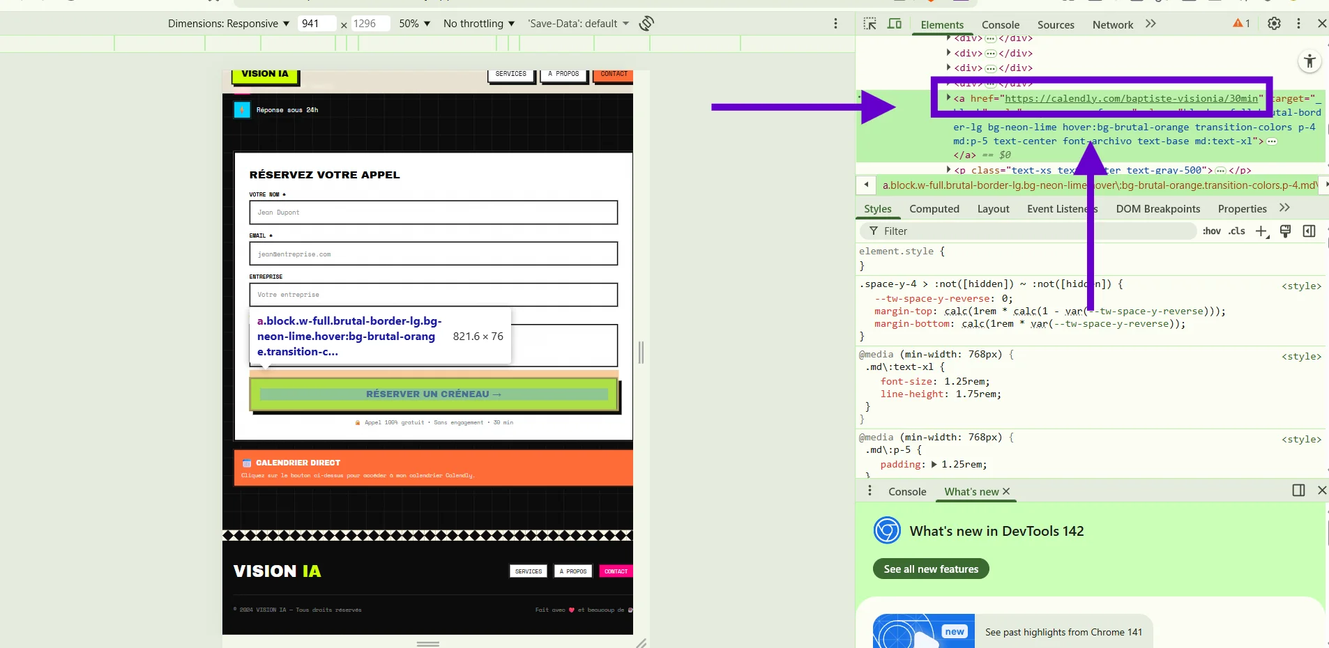Select the Computed tab
Viewport: 1329px width, 648px height.
(934, 208)
